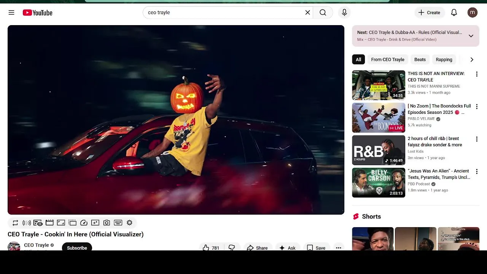
Task: Open the Boondocks live stream thumbnail
Action: coord(379,118)
